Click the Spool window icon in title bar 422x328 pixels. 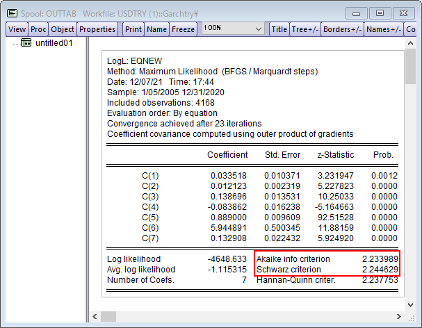(12, 13)
